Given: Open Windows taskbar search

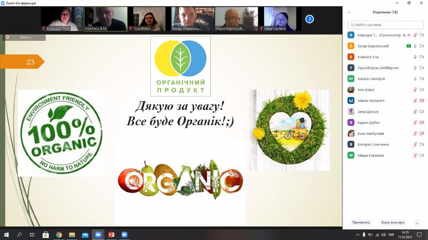Looking at the screenshot, I should [x=19, y=235].
